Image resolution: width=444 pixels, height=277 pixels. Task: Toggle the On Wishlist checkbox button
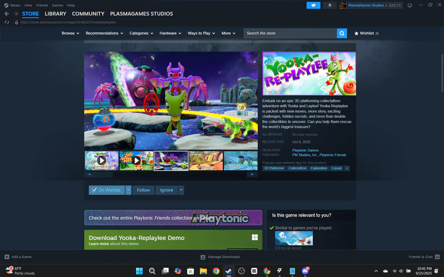(107, 190)
